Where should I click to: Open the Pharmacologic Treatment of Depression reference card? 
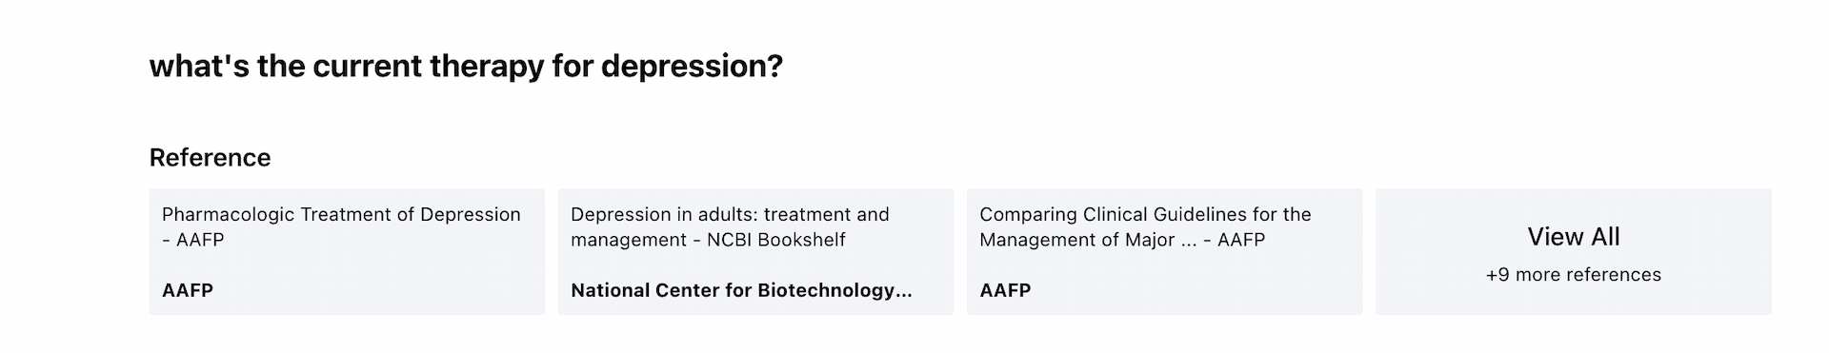click(347, 251)
